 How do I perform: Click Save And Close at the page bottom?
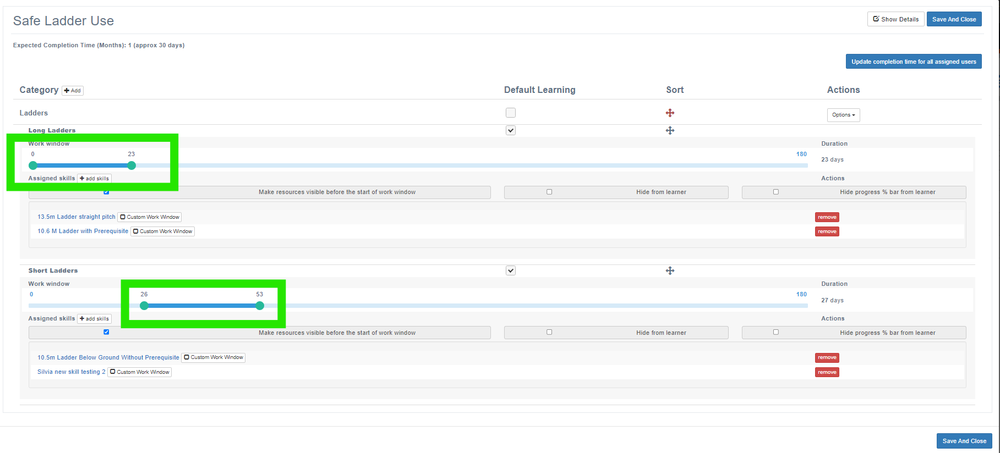click(964, 441)
